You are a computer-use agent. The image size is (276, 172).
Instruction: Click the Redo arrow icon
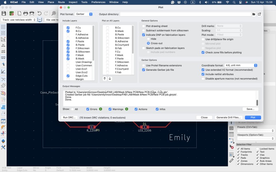point(46,13)
